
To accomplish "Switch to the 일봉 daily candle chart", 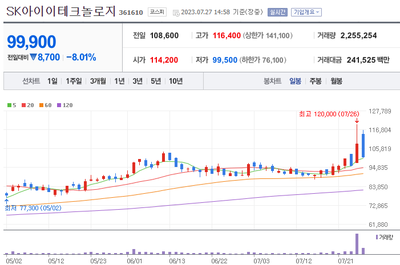I will [x=295, y=81].
